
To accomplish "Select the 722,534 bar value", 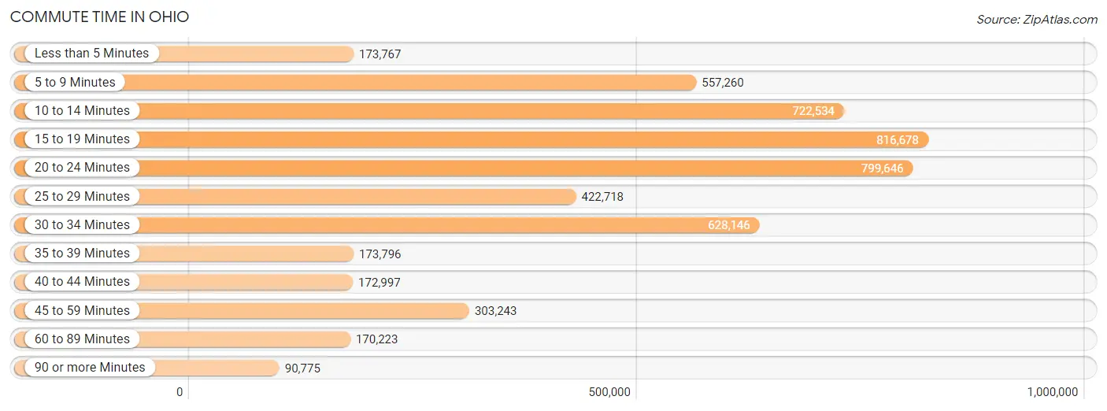I will [813, 111].
